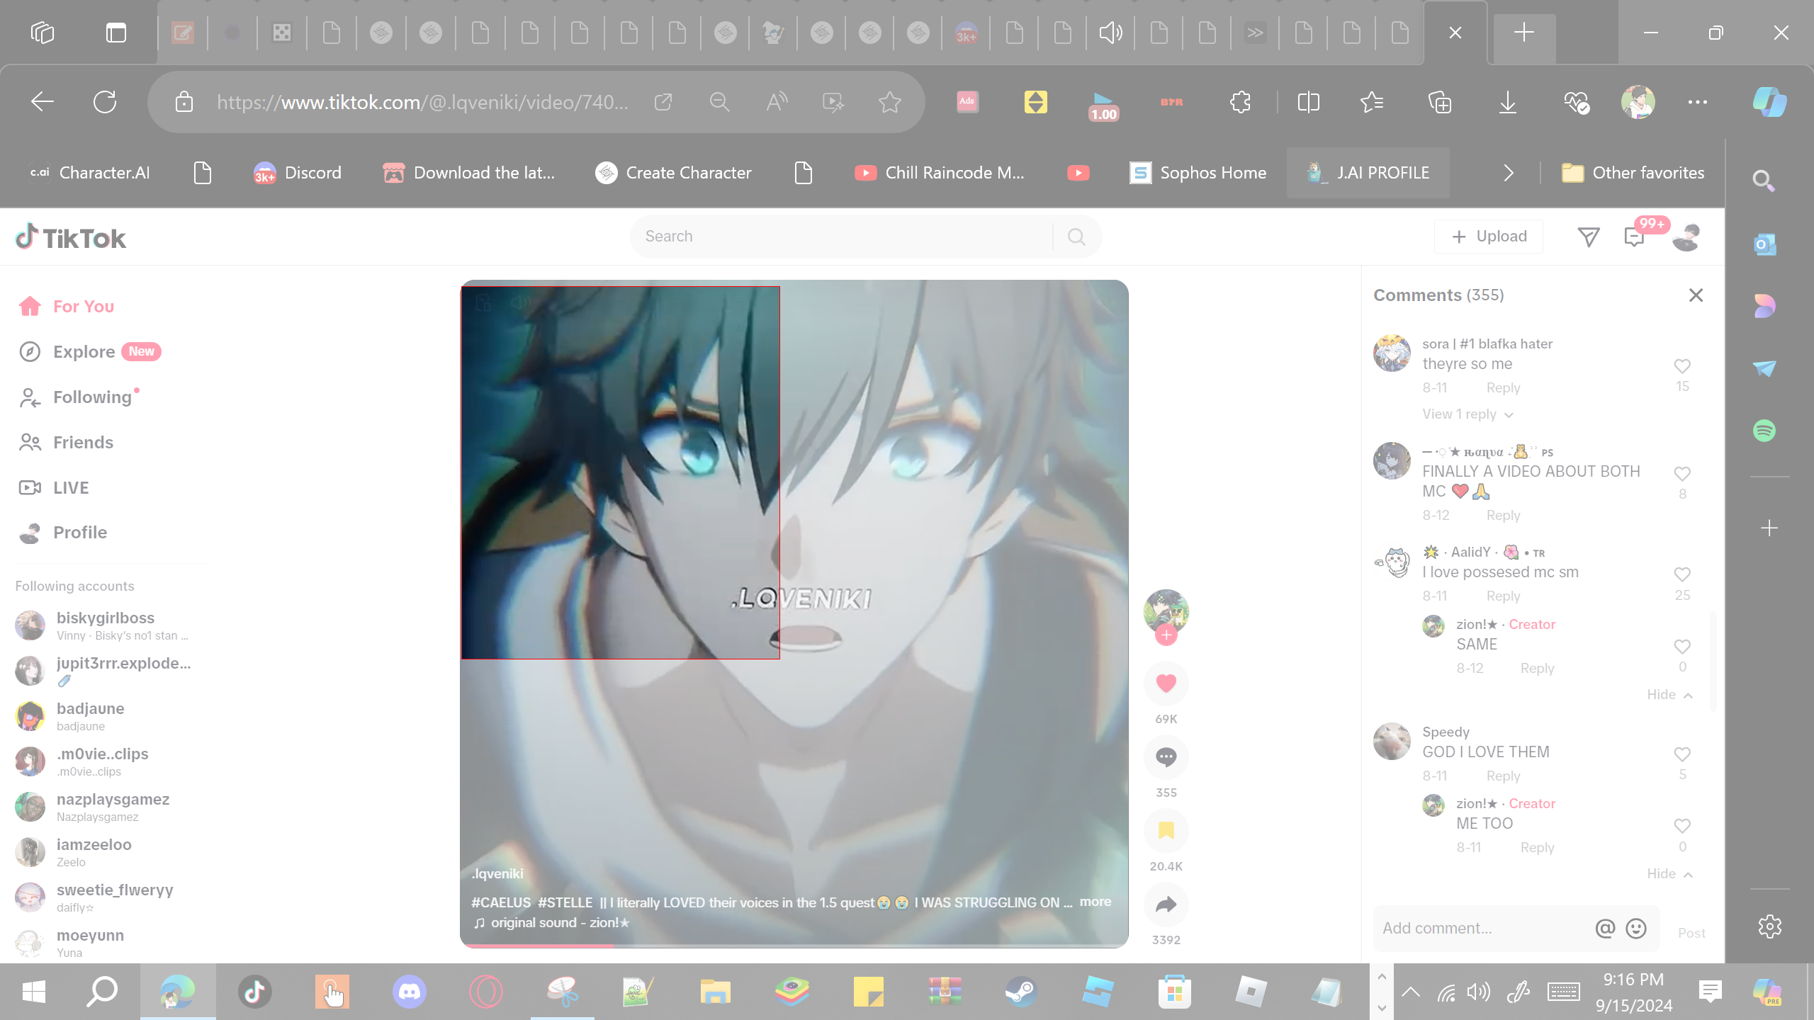Screen dimensions: 1814x1020
Task: Click the TikTok Search input field
Action: 843,237
